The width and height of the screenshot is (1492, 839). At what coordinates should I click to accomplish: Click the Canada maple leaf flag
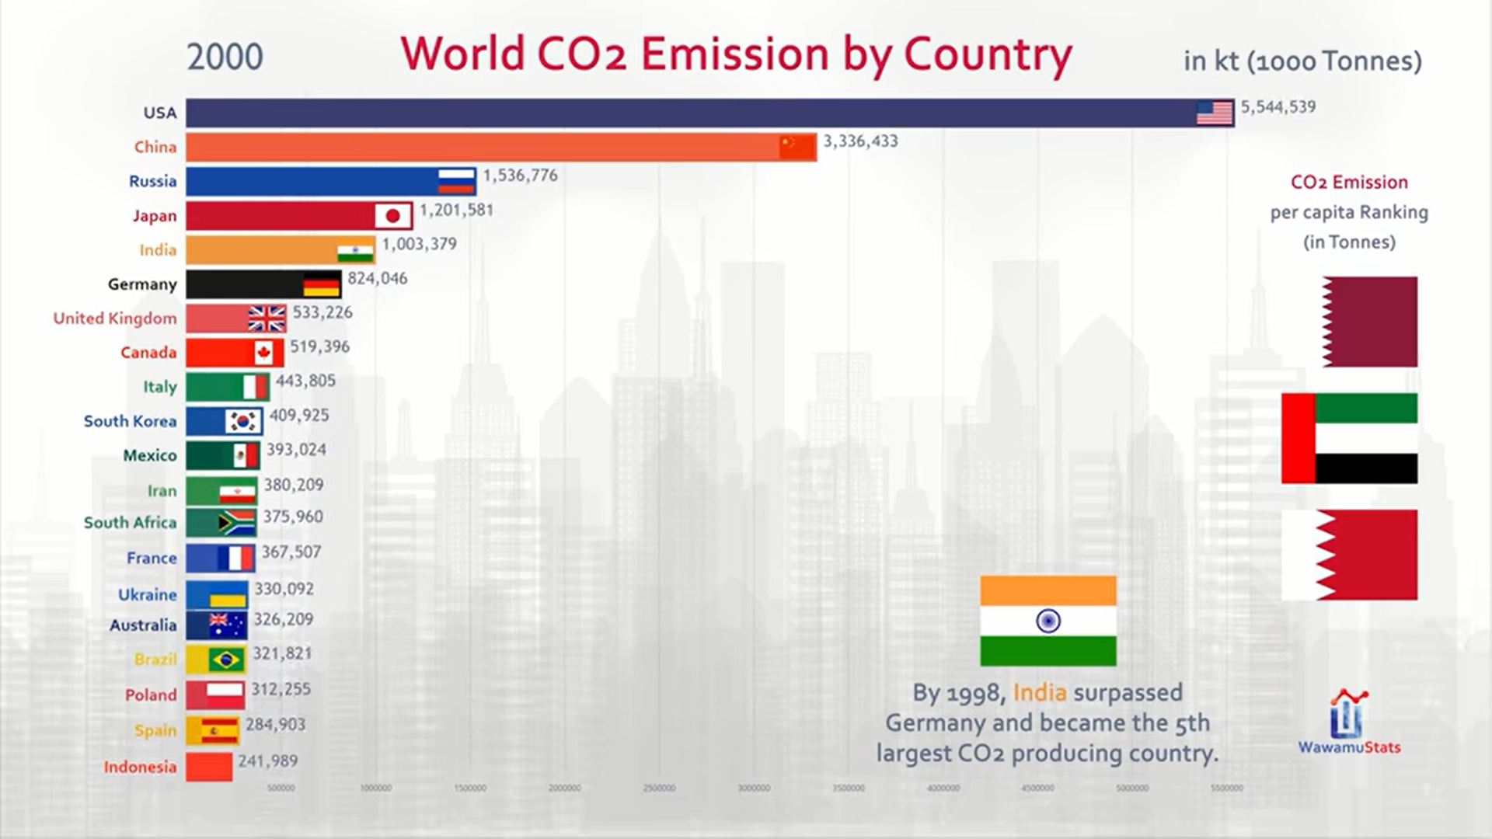[264, 353]
